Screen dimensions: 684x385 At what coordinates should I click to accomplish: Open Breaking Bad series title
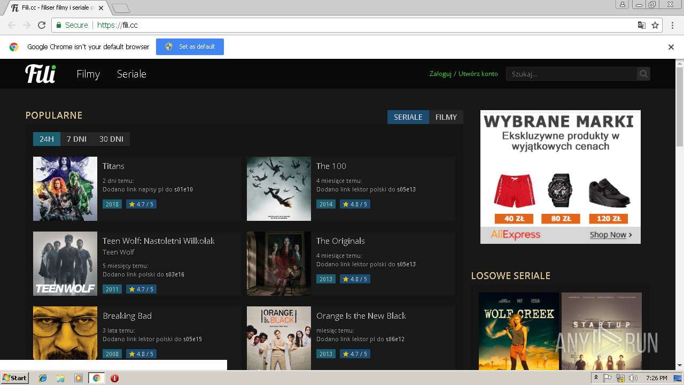pos(127,316)
